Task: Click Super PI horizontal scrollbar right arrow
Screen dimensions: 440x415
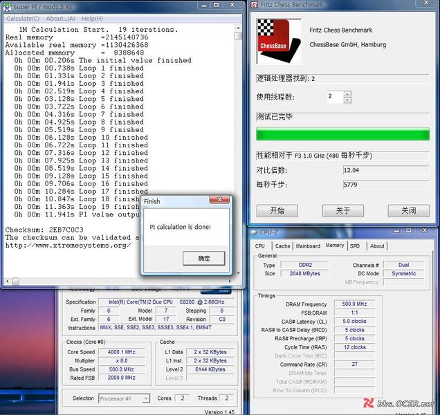Action: [230, 281]
